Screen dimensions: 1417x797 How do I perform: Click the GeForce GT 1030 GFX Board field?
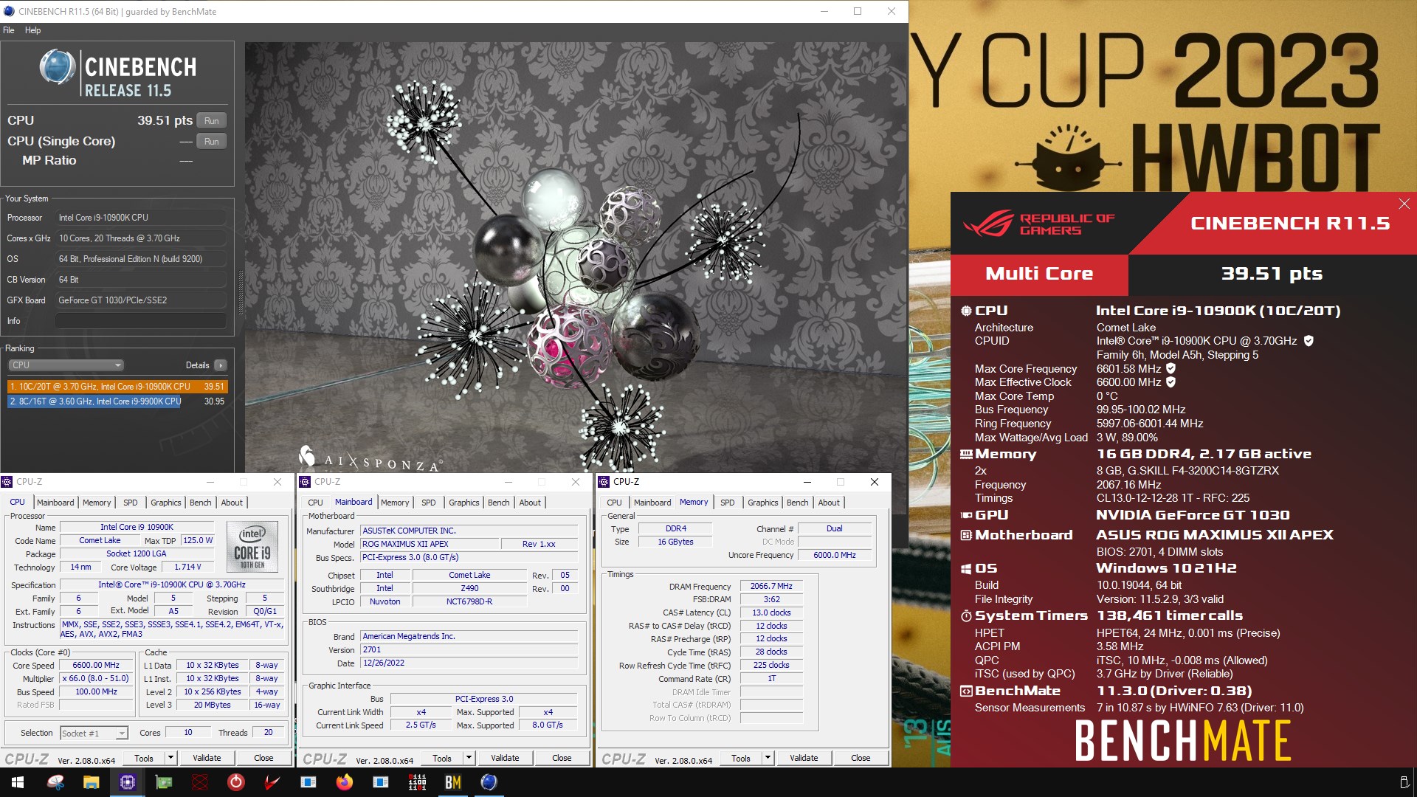141,300
